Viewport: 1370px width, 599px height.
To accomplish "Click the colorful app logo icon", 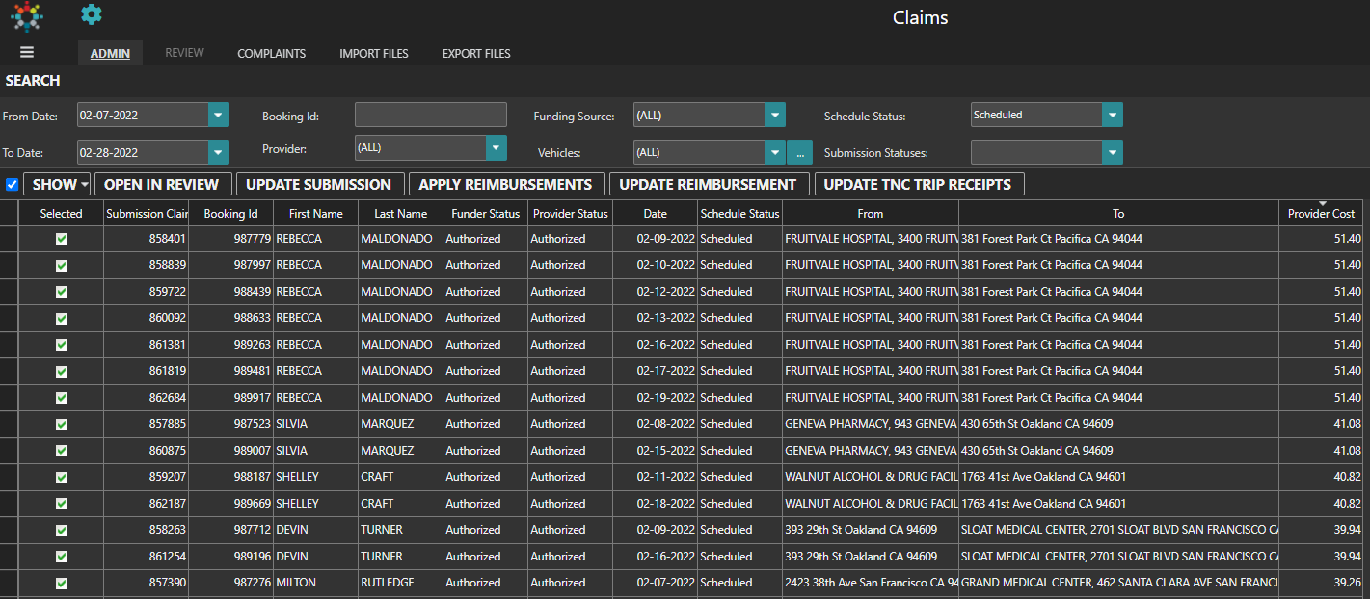I will pos(27,16).
